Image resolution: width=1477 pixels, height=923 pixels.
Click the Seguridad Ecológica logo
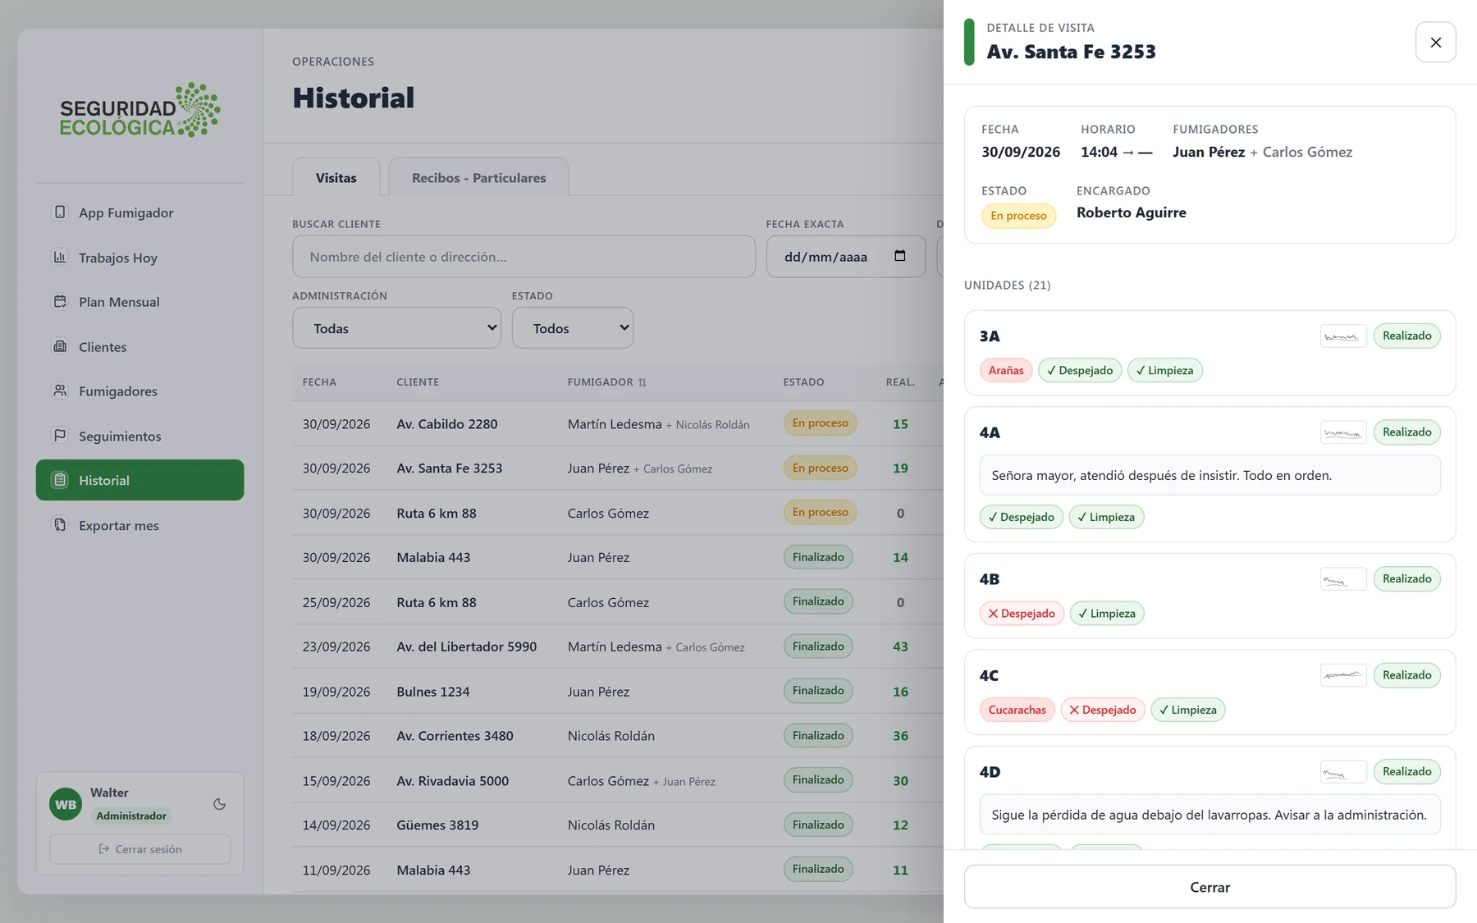point(140,109)
